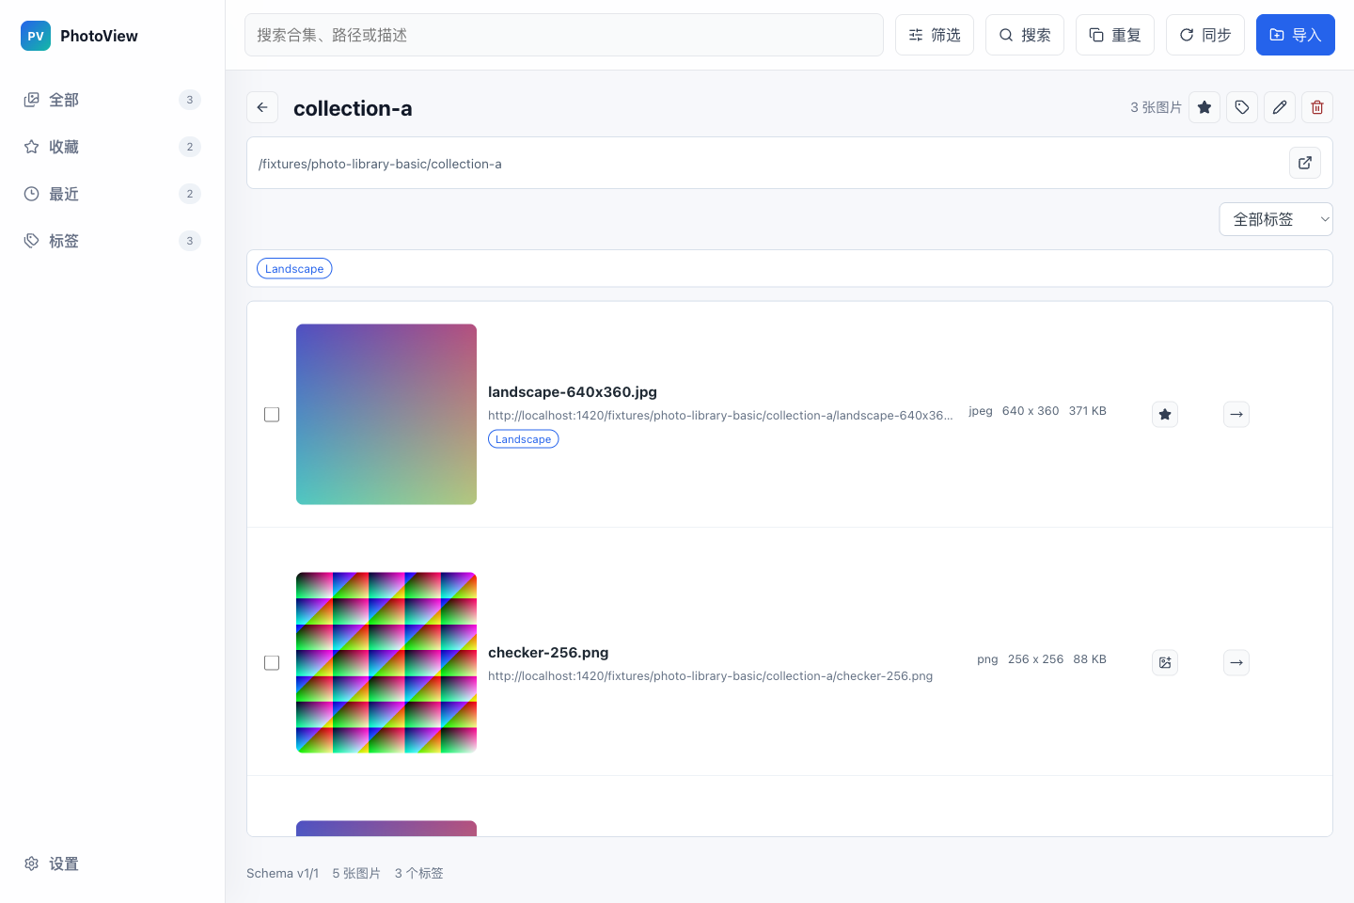
Task: Go back using the arrow beside collection-a
Action: (262, 107)
